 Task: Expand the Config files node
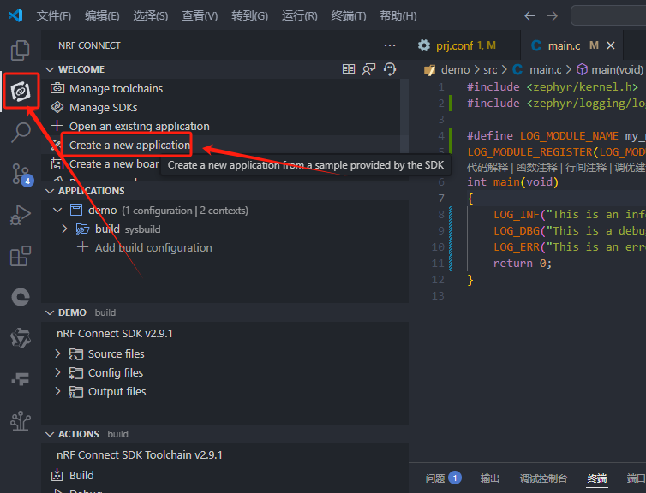pyautogui.click(x=57, y=372)
